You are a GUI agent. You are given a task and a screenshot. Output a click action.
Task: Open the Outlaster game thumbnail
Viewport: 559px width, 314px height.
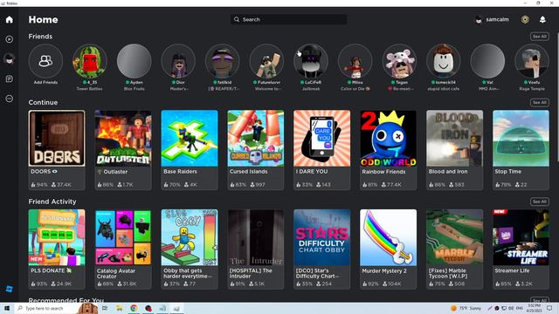tap(123, 138)
